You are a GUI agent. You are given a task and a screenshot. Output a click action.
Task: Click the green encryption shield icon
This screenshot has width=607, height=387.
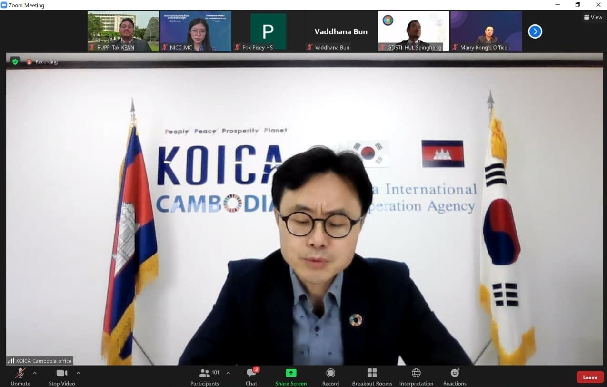pos(15,61)
